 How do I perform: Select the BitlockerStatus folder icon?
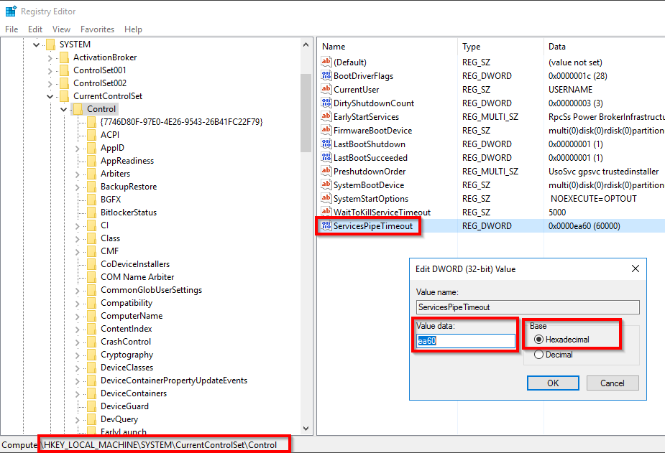[x=91, y=213]
